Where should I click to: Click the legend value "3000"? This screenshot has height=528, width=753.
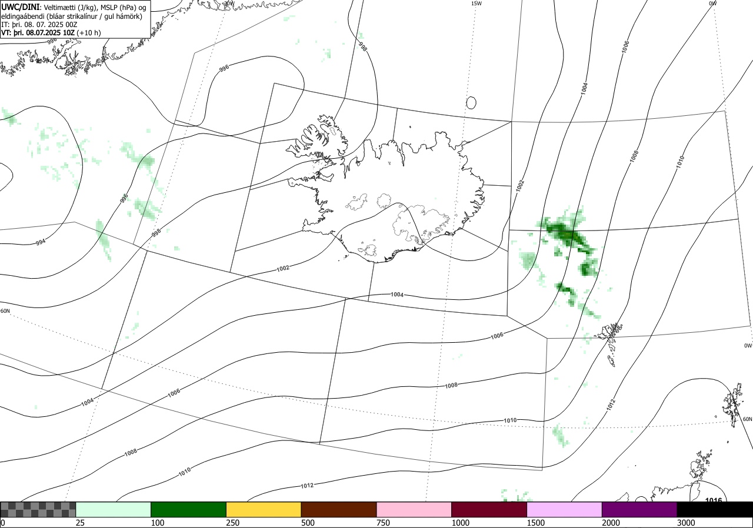[686, 523]
